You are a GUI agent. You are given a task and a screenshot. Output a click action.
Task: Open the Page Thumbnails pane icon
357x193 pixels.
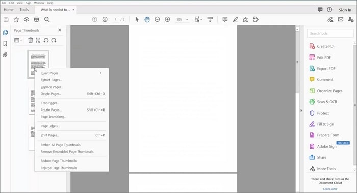tap(5, 33)
